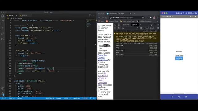The height and width of the screenshot is (111, 198).
Task: Go forward in the browser
Action: (103, 18)
